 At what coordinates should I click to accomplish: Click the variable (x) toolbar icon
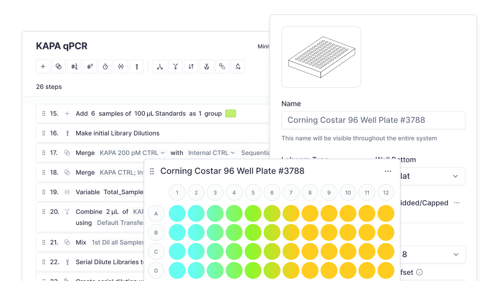coord(121,67)
